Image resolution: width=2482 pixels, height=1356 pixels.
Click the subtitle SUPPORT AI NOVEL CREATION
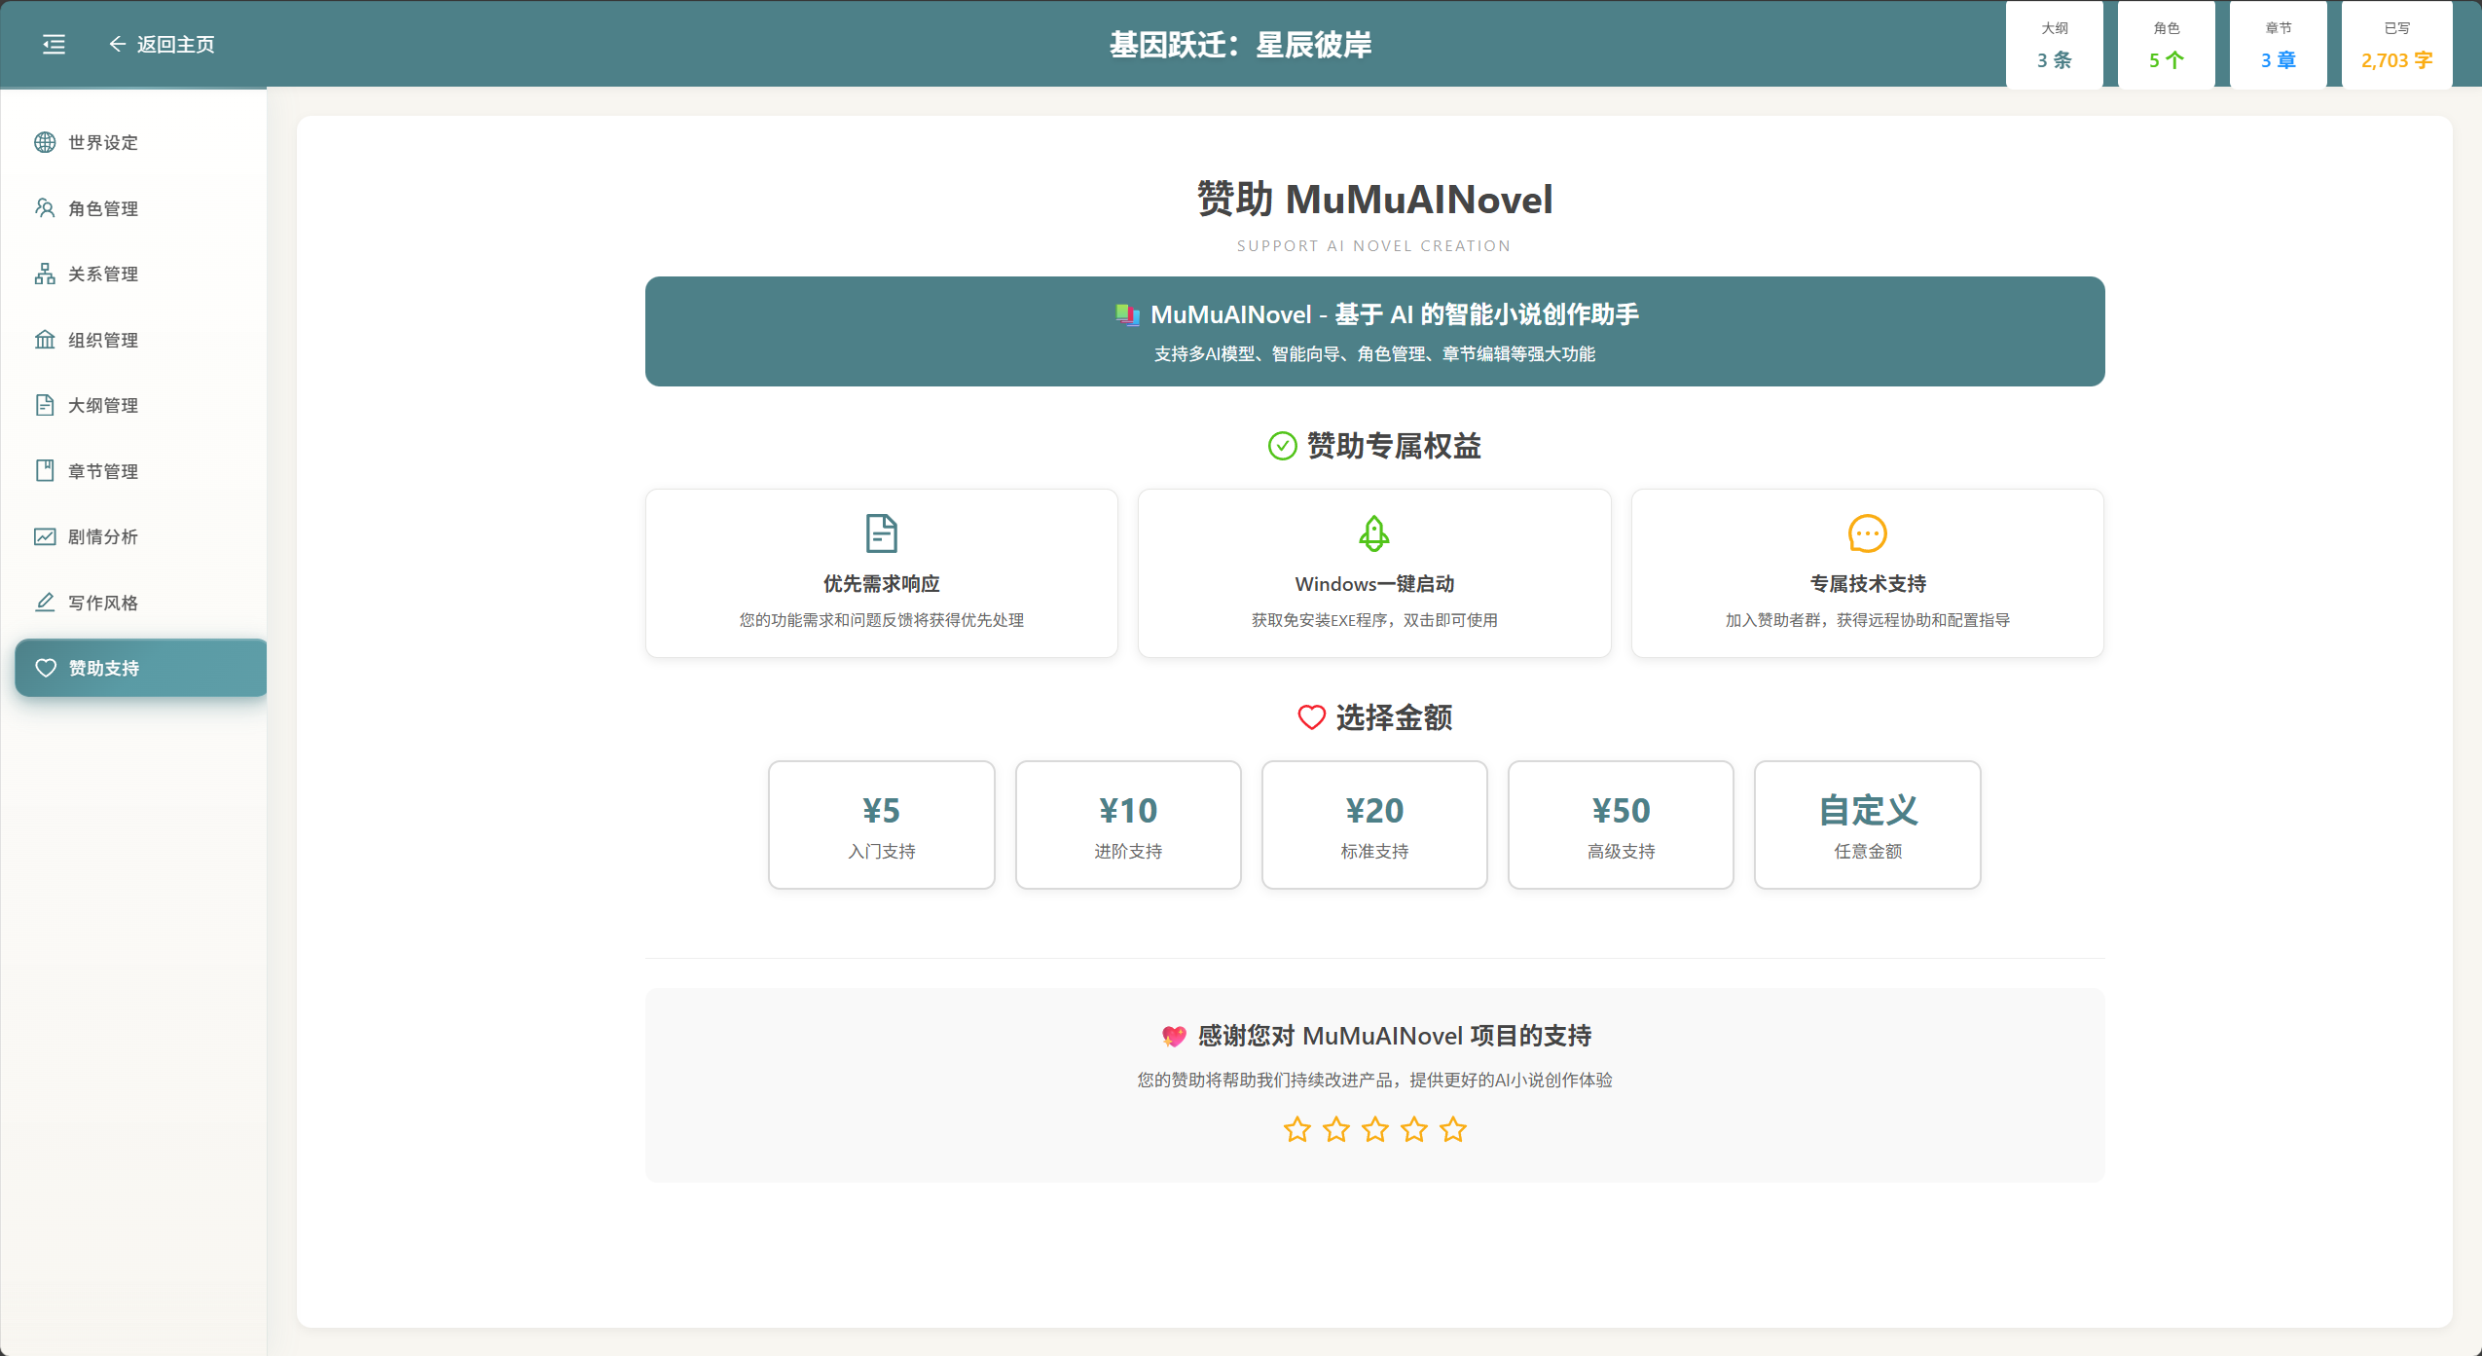1374,246
